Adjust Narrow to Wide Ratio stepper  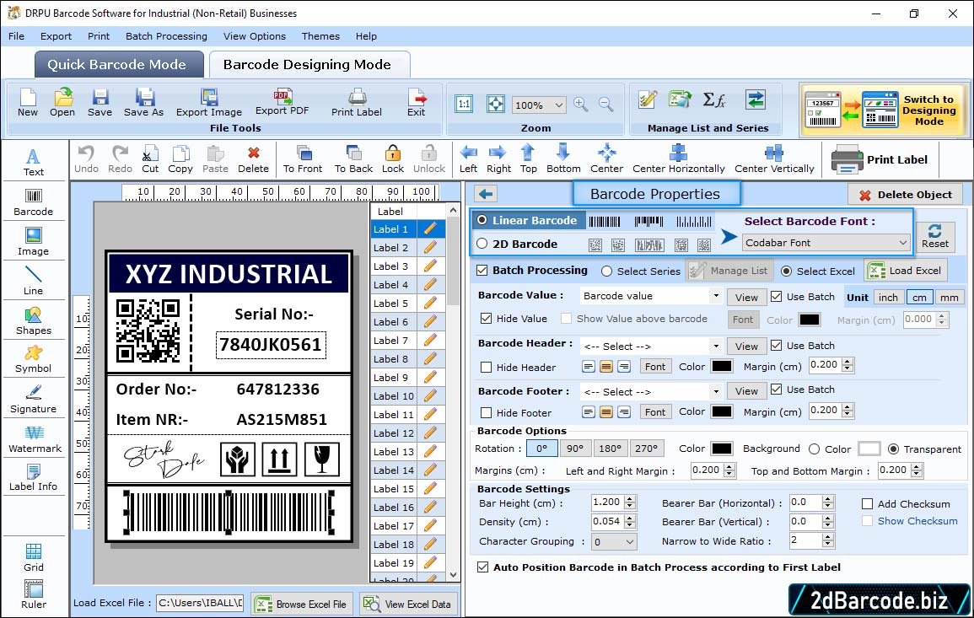[827, 541]
